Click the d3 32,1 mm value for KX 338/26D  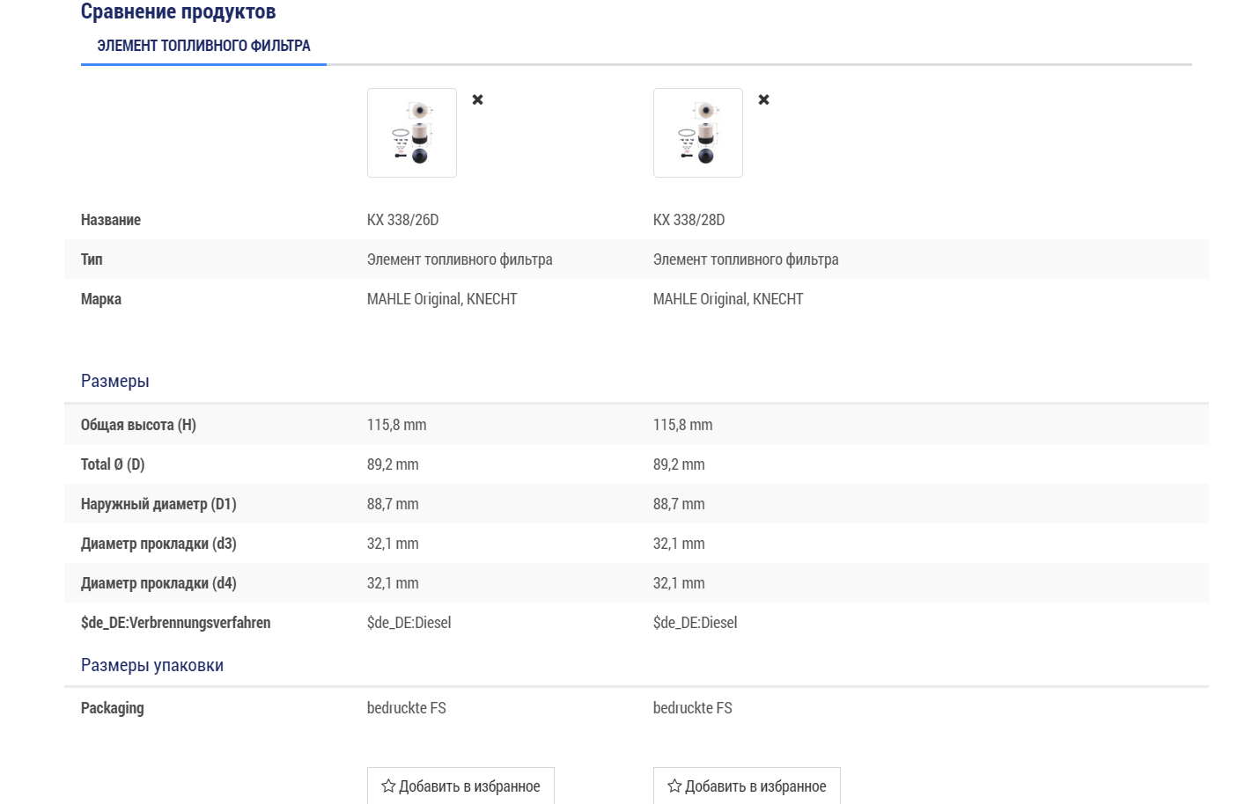click(393, 544)
